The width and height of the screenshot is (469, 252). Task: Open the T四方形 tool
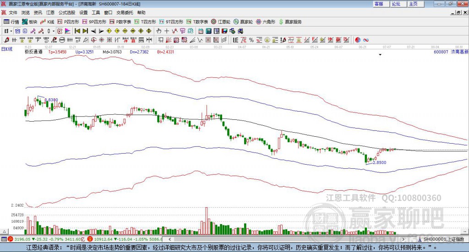pos(145,22)
